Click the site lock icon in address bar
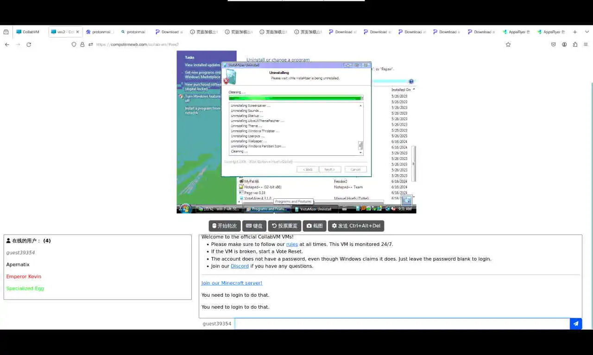 [82, 44]
